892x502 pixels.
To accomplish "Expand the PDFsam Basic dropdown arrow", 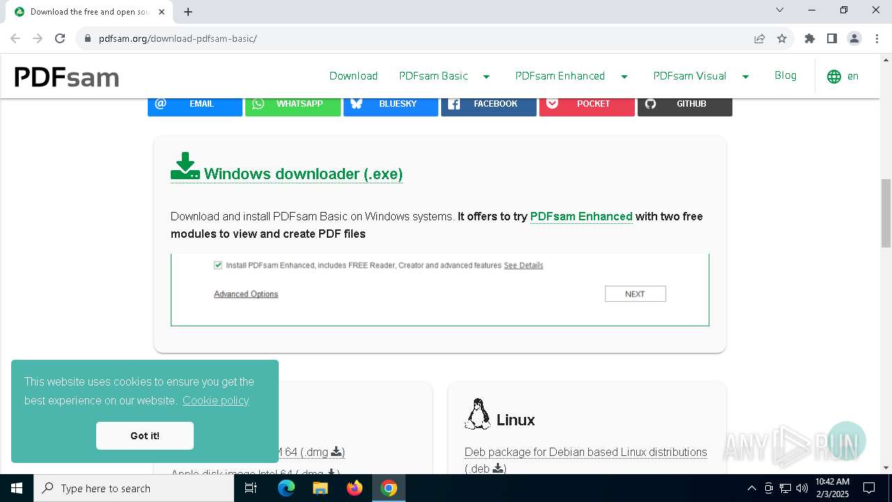I will [486, 77].
